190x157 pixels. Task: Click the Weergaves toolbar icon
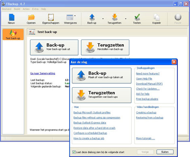click(70, 17)
